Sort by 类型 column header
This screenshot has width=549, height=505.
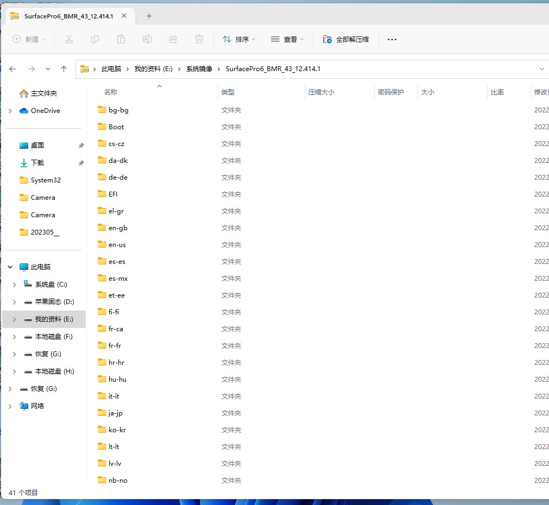coord(228,92)
